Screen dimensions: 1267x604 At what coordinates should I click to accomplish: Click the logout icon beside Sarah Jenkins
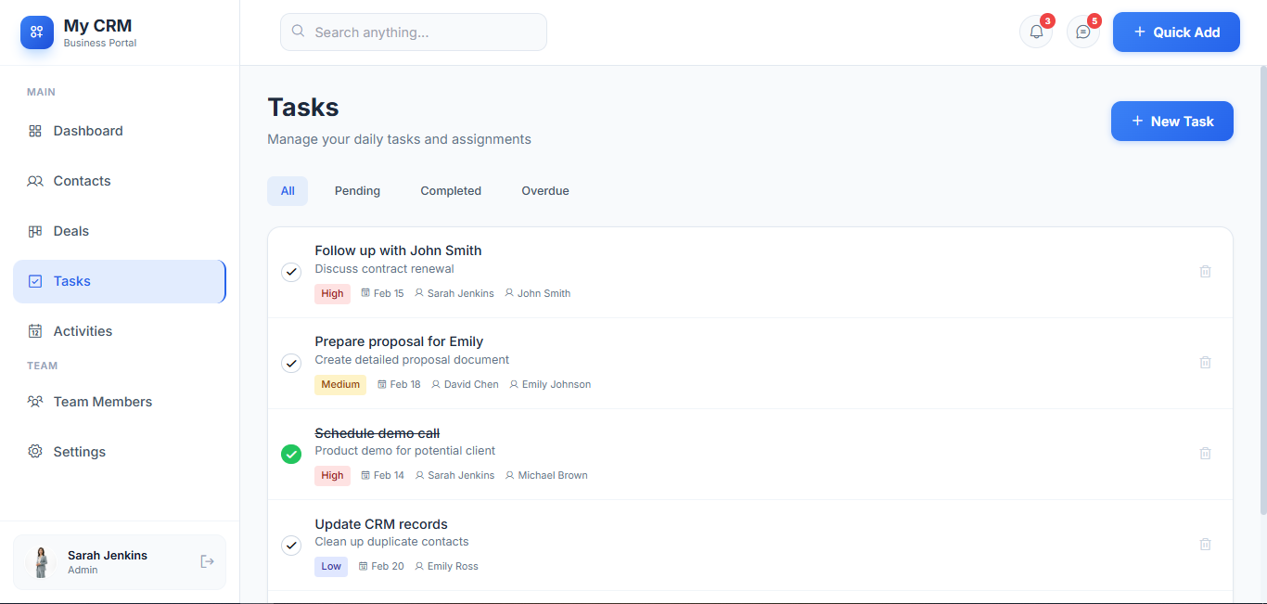coord(207,561)
